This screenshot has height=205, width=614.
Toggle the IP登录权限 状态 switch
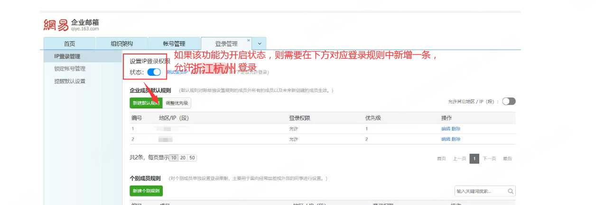(154, 72)
